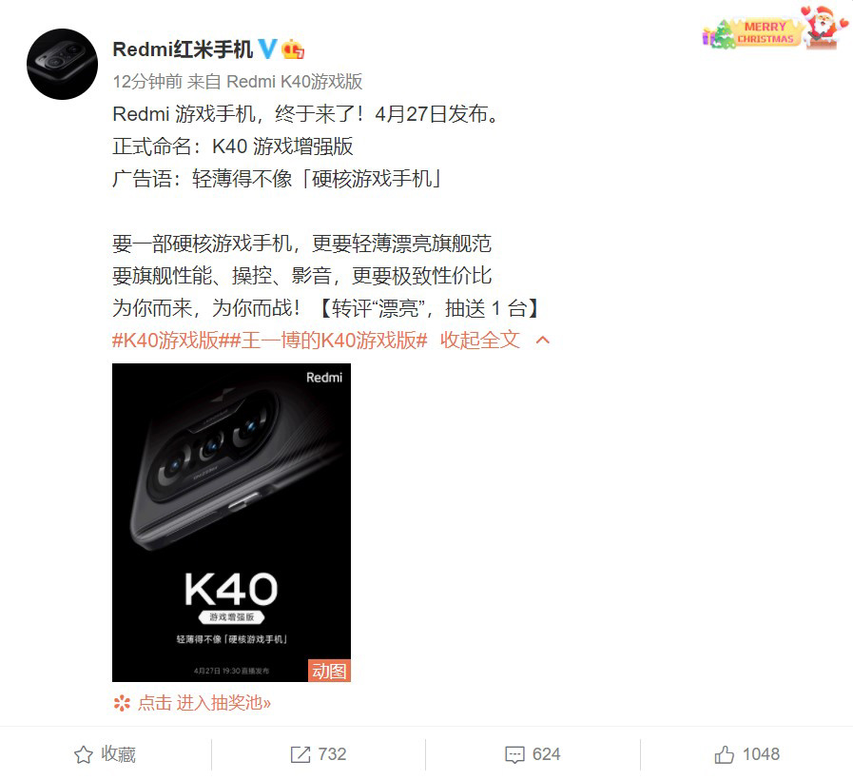
Task: Click the crown membership badge icon
Action: tap(293, 49)
